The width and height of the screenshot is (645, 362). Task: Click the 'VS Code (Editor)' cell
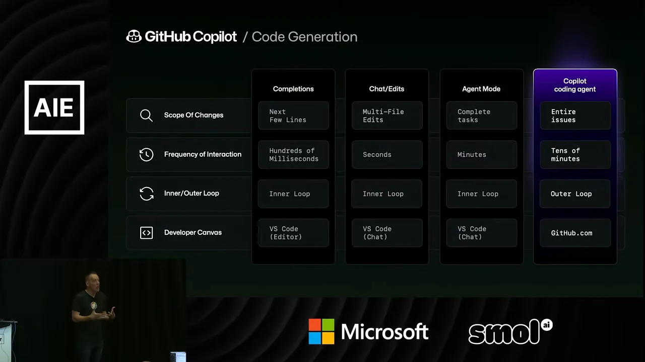pos(293,233)
